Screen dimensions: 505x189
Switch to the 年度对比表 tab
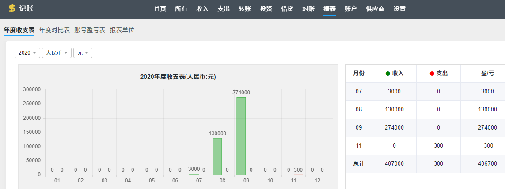[x=54, y=30]
